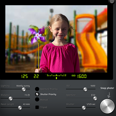Click the f/22 aperture value
Viewport: 116px width, 116px height.
93,95
